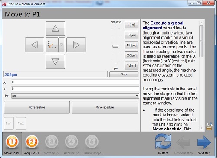Move the stage left with the left arrow
The width and height of the screenshot is (217, 158).
coord(34,45)
